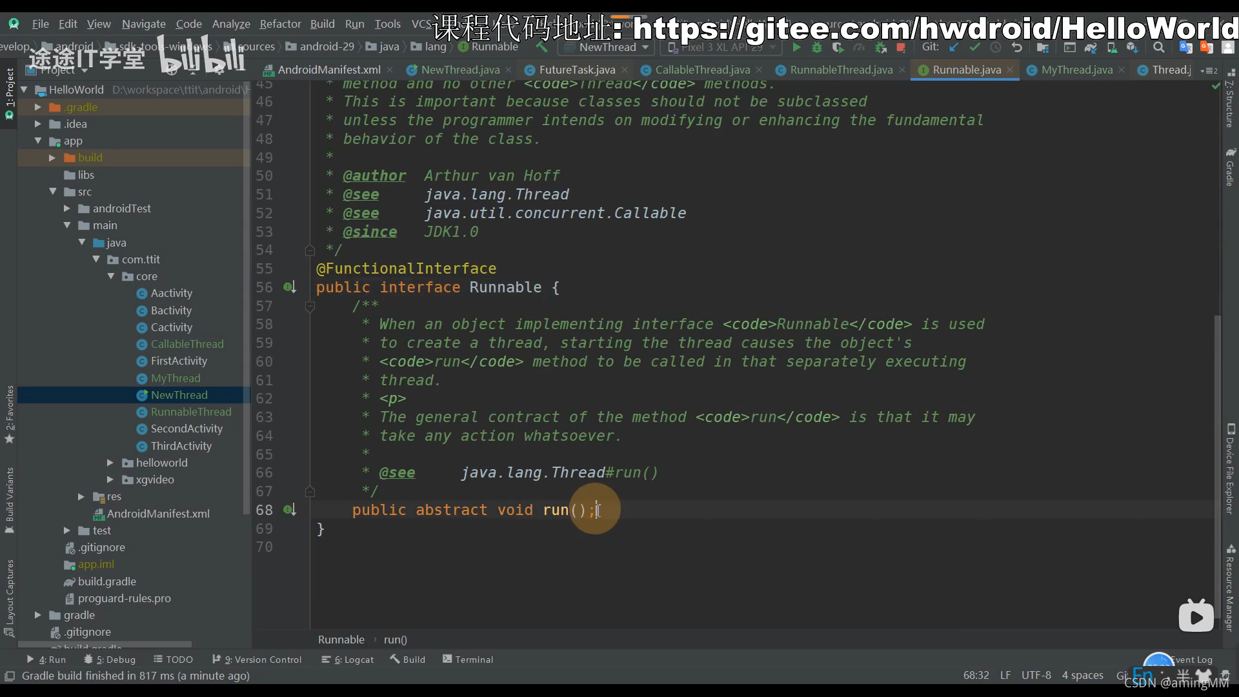This screenshot has width=1239, height=697.
Task: Open the Debug tool window
Action: 110,660
